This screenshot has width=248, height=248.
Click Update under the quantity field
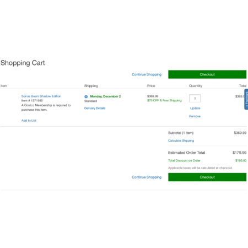195,108
